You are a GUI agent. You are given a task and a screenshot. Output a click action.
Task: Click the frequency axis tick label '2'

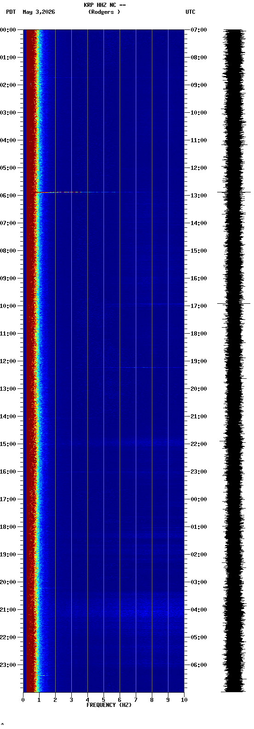(x=55, y=700)
